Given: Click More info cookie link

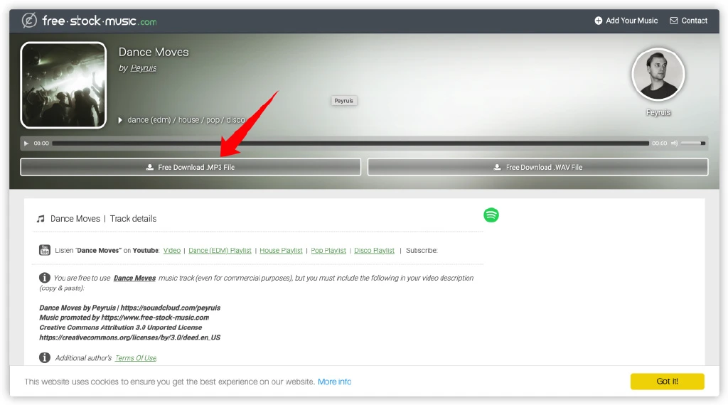Looking at the screenshot, I should pos(334,382).
